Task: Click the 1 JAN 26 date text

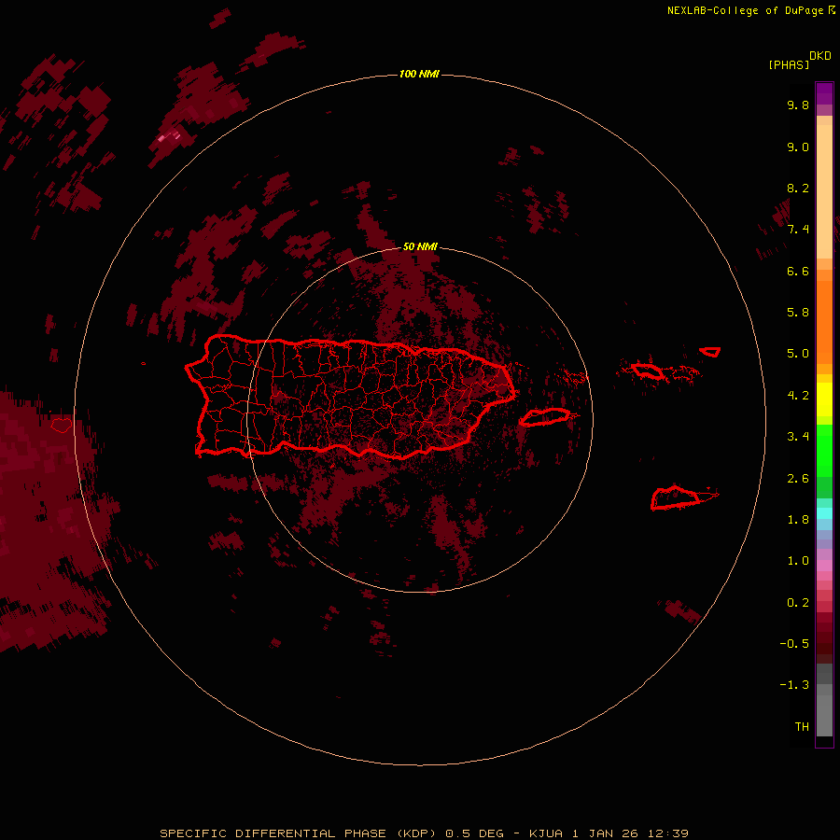Action: 606,833
